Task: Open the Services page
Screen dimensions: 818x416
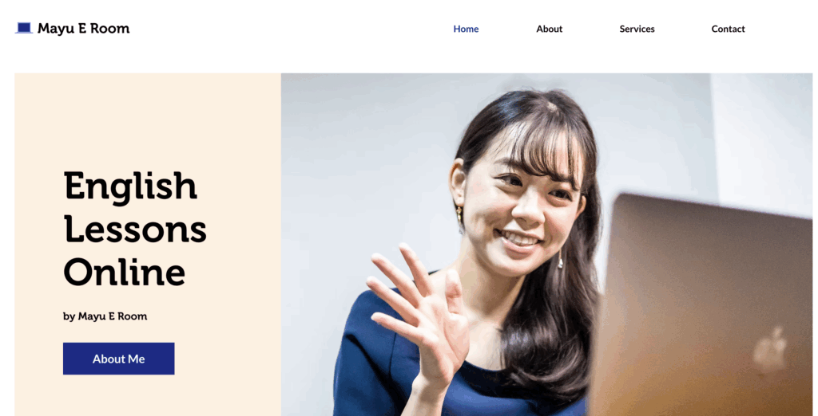Action: tap(637, 29)
